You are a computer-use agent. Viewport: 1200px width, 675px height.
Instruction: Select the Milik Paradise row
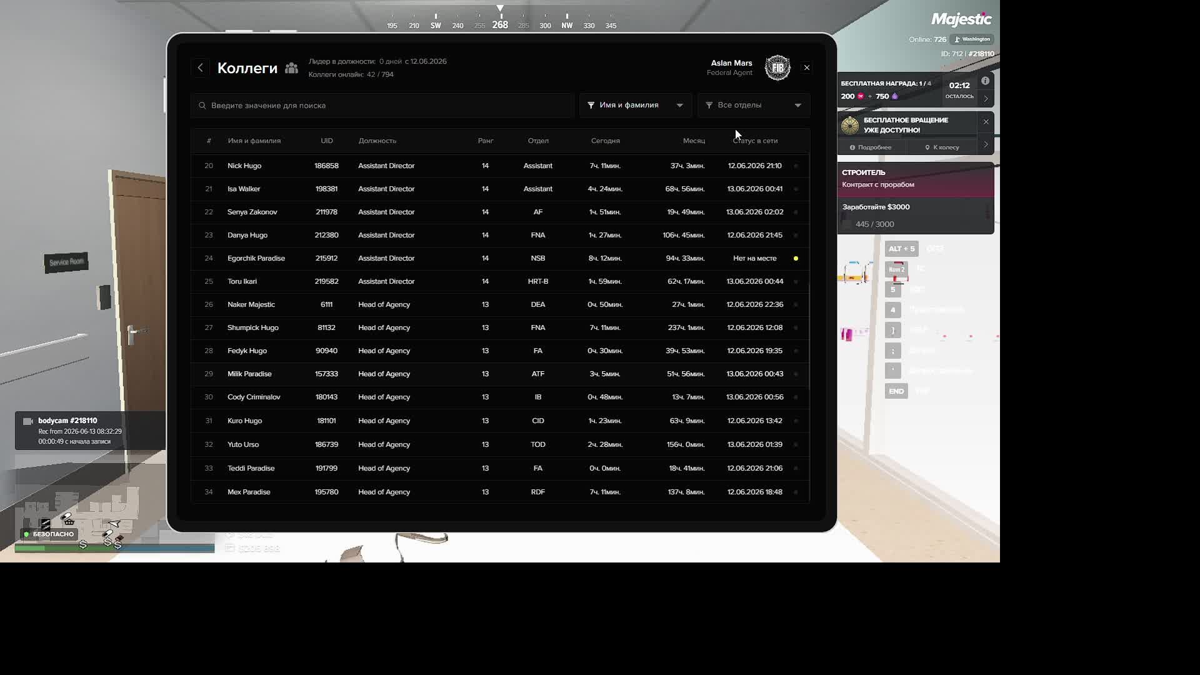[500, 374]
